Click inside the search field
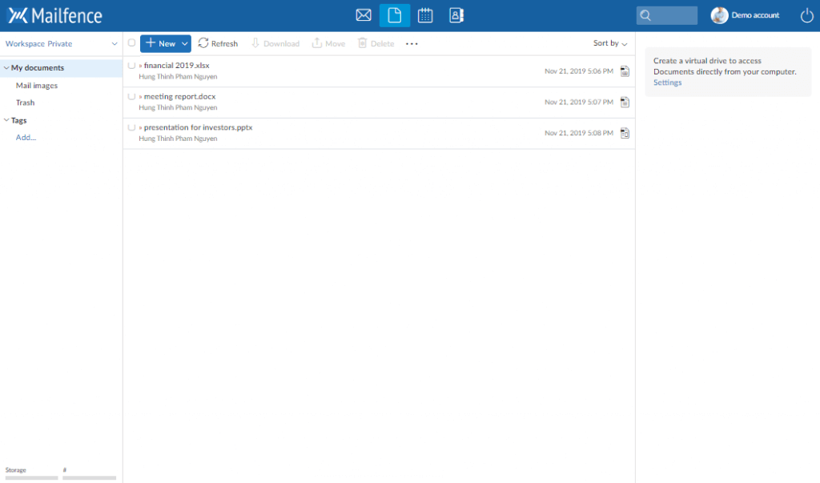Image resolution: width=820 pixels, height=483 pixels. [669, 14]
